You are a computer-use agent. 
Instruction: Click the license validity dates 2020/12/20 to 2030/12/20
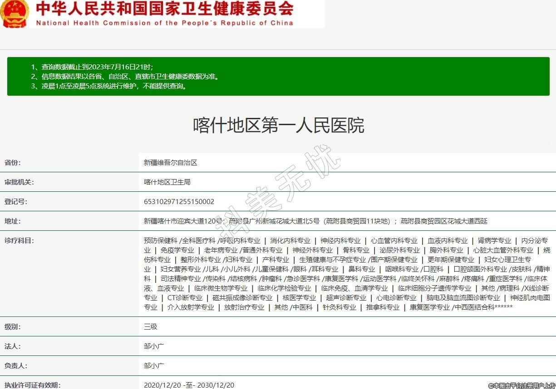pos(189,385)
